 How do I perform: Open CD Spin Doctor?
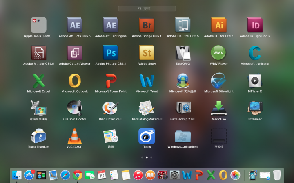[75, 108]
